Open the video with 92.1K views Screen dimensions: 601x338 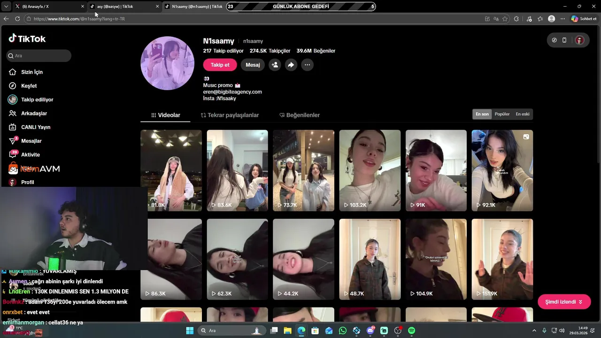coord(502,170)
